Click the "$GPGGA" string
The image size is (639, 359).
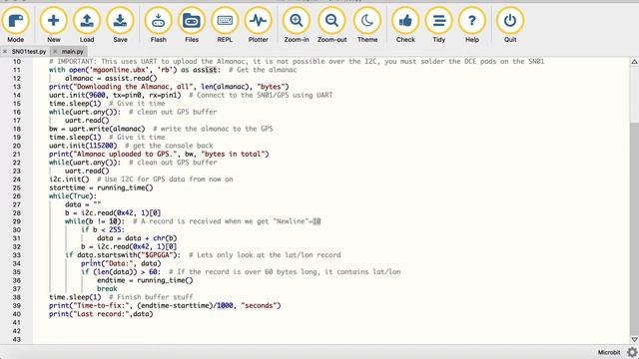tap(158, 255)
